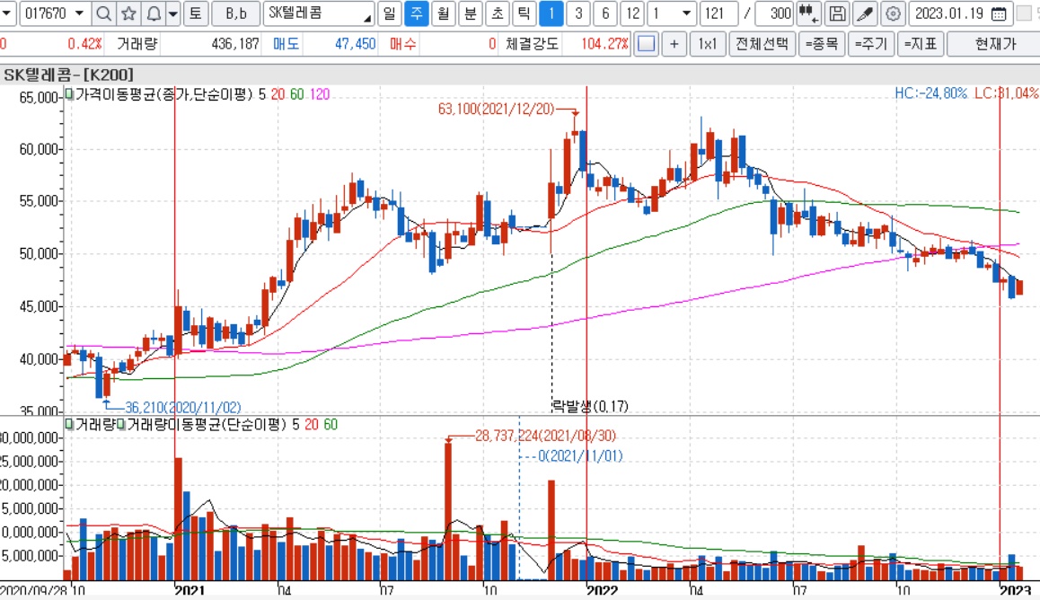Expand the interval value dropdown showing 1
Image resolution: width=1040 pixels, height=600 pixels.
(x=686, y=13)
